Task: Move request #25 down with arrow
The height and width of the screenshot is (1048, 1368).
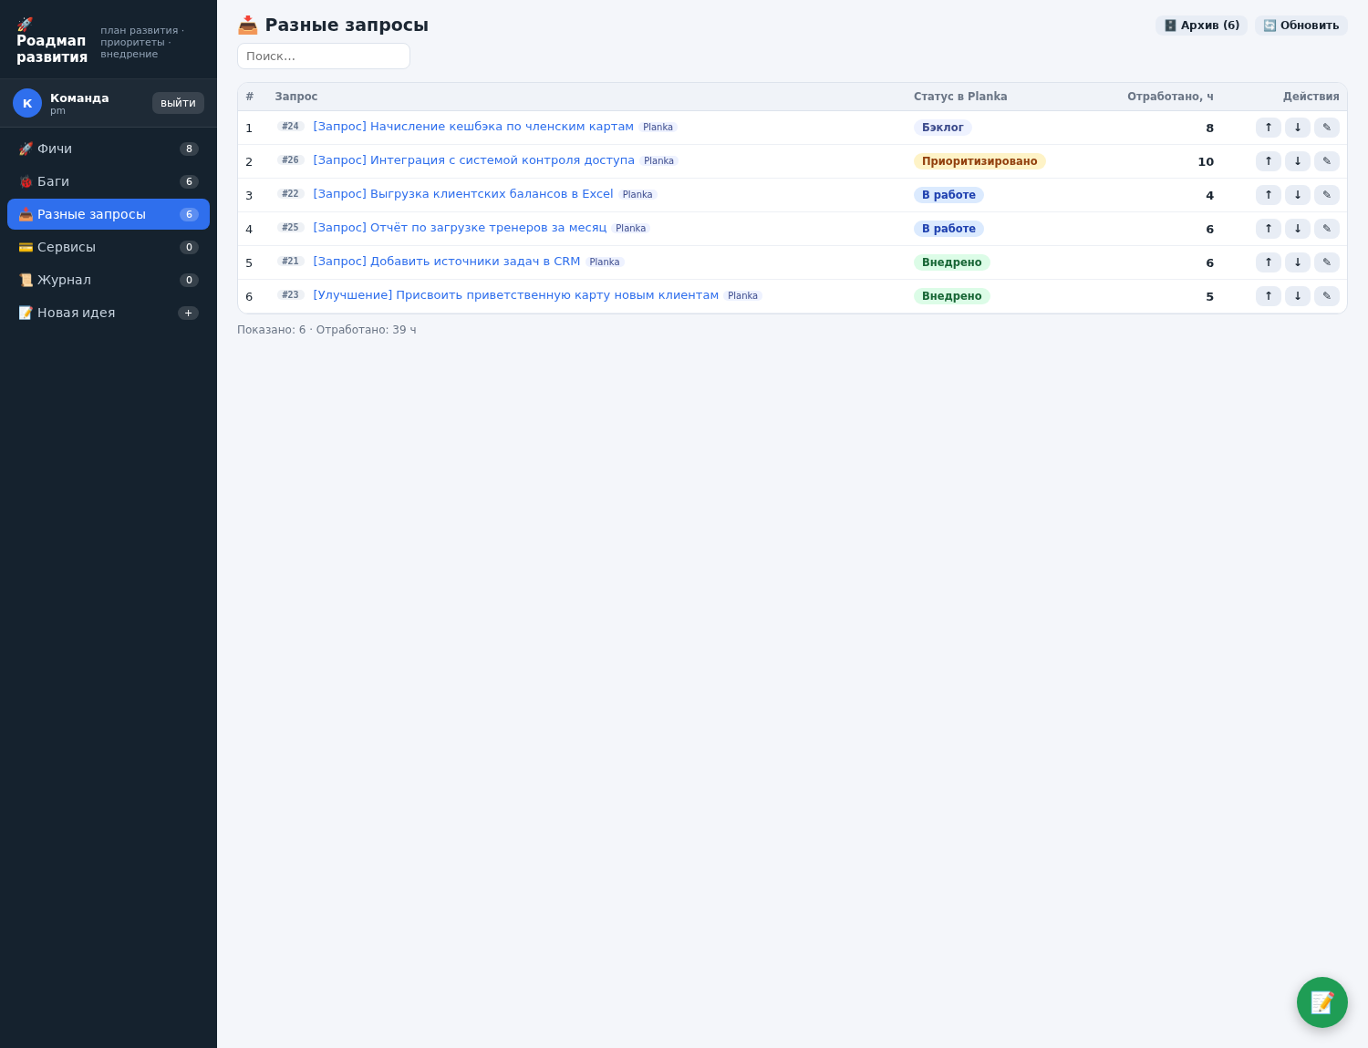Action: pyautogui.click(x=1297, y=229)
